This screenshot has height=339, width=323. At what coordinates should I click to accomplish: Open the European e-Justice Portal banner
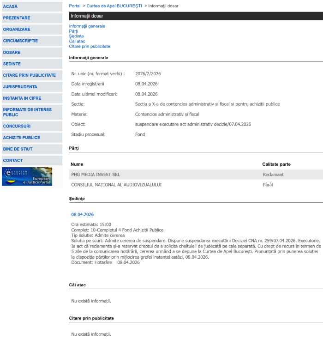click(x=27, y=176)
